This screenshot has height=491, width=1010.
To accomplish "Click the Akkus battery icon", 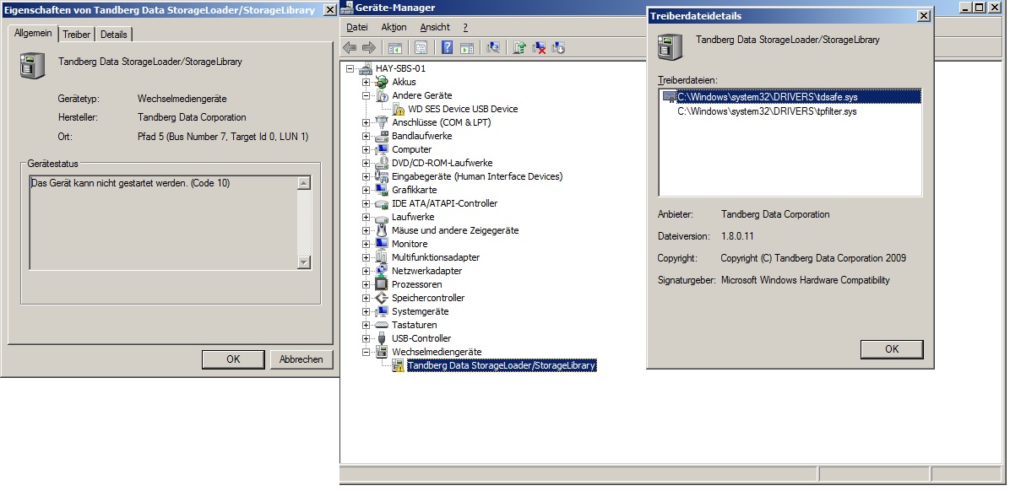I will click(382, 82).
